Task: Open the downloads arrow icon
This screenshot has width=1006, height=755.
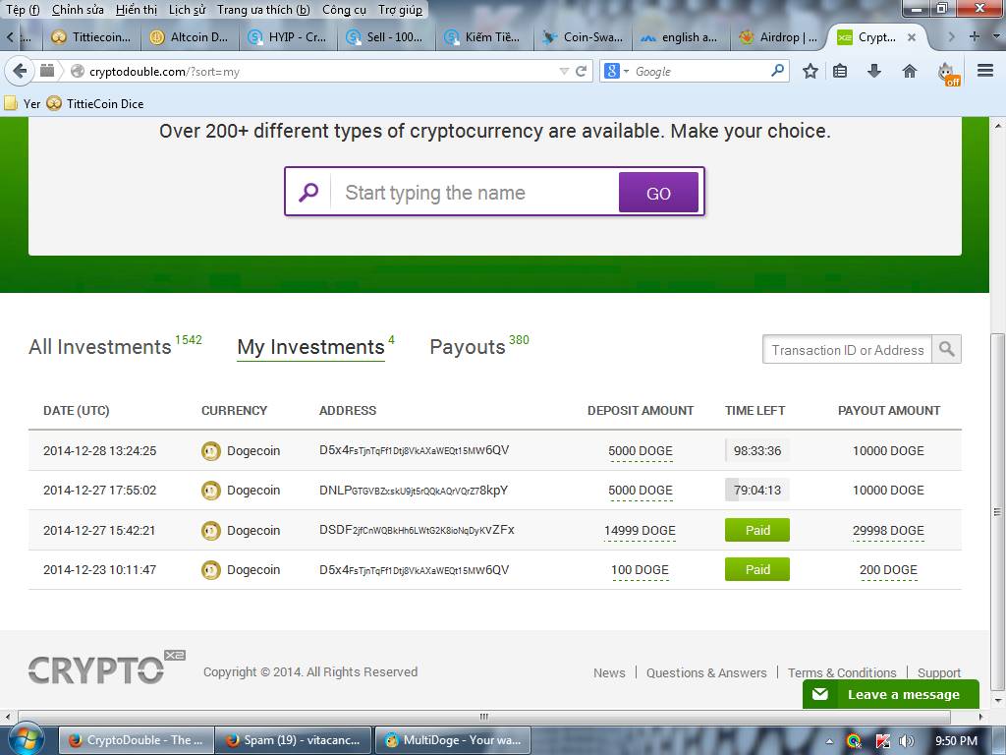Action: tap(873, 71)
